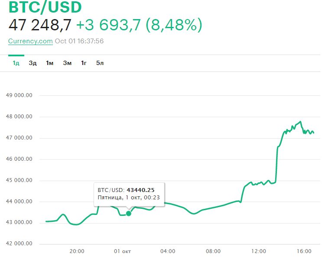Show the 3м period chart tab
The height and width of the screenshot is (260, 322).
[x=67, y=63]
